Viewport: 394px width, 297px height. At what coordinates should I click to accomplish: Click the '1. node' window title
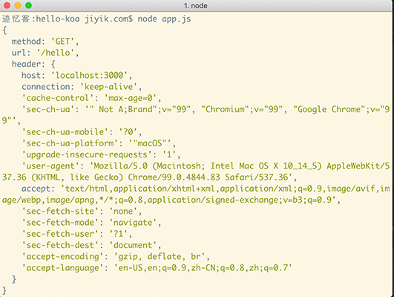coord(195,5)
